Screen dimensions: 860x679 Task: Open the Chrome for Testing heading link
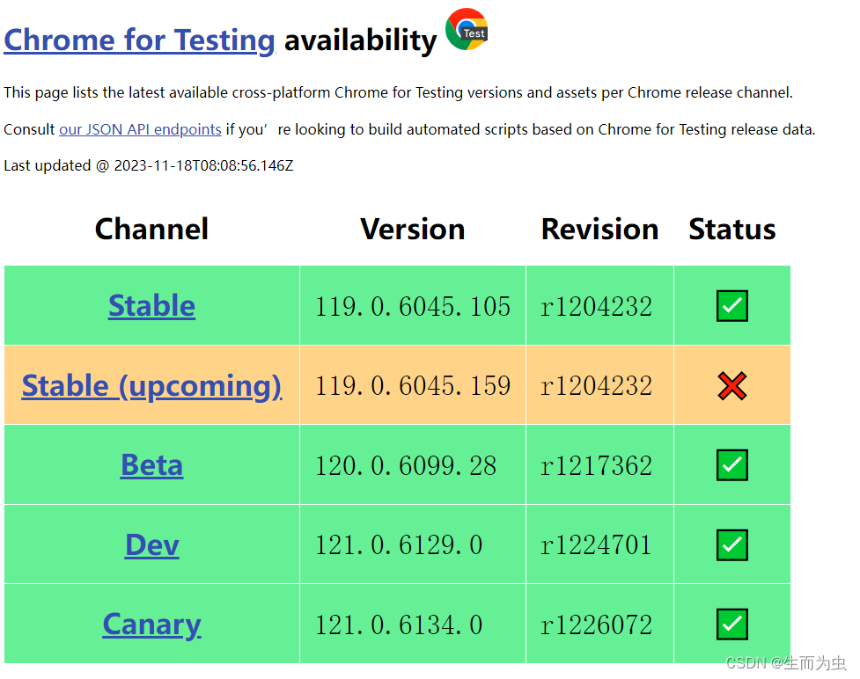(139, 40)
